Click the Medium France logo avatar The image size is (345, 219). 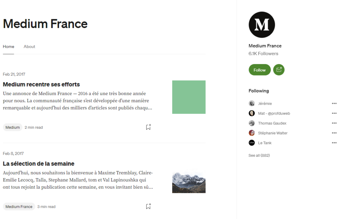point(262,25)
